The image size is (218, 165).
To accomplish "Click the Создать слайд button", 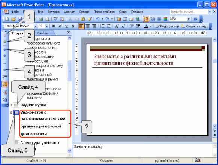I will 194,26.
